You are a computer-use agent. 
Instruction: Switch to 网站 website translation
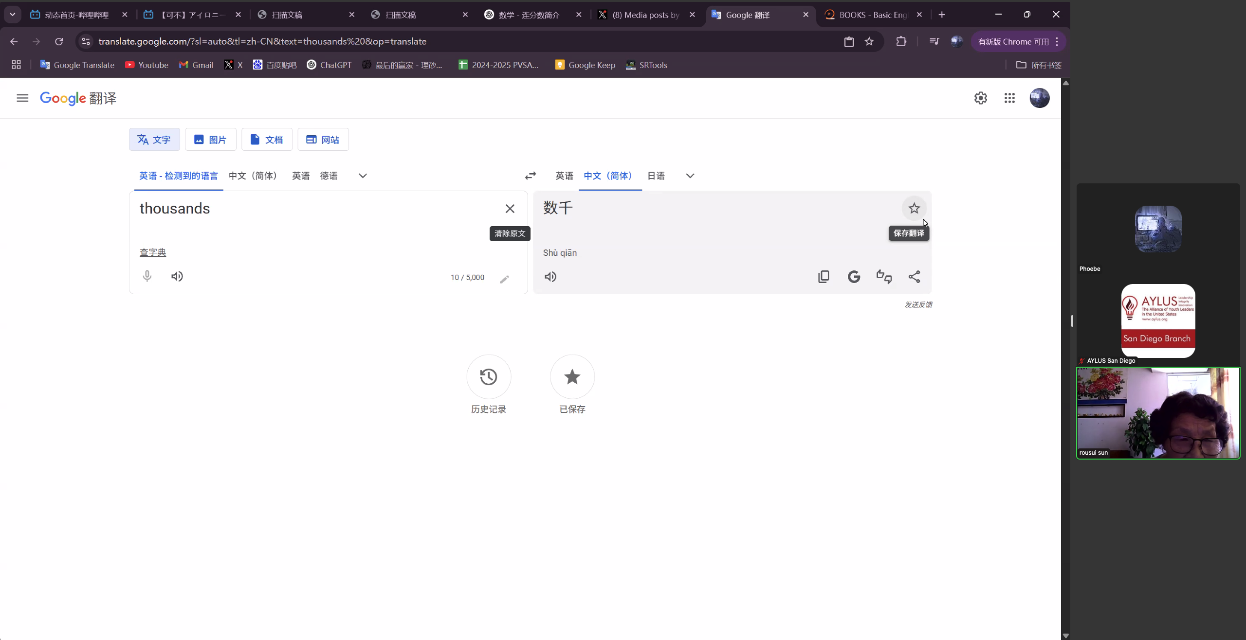click(323, 140)
